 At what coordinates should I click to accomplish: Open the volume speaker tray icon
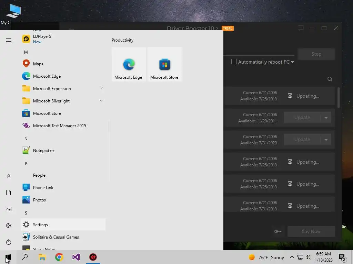(308, 257)
